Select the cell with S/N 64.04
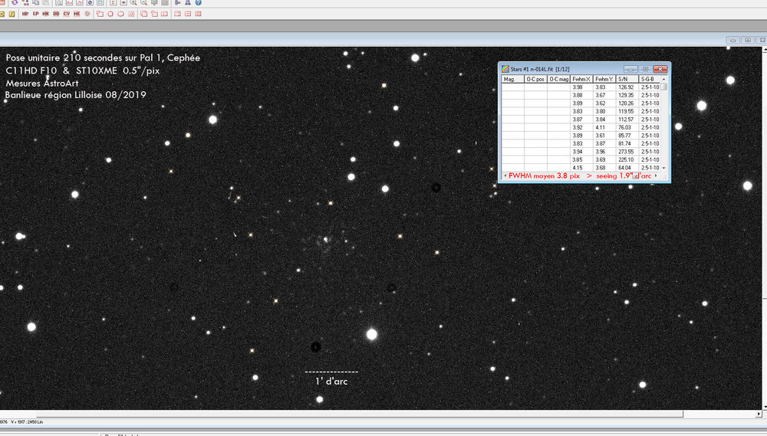 pos(627,168)
